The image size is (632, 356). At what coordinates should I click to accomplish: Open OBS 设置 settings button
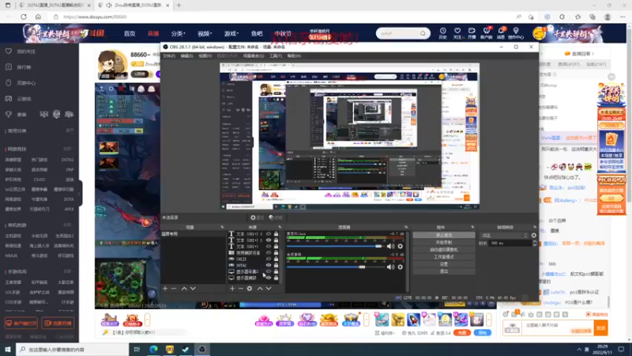444,264
